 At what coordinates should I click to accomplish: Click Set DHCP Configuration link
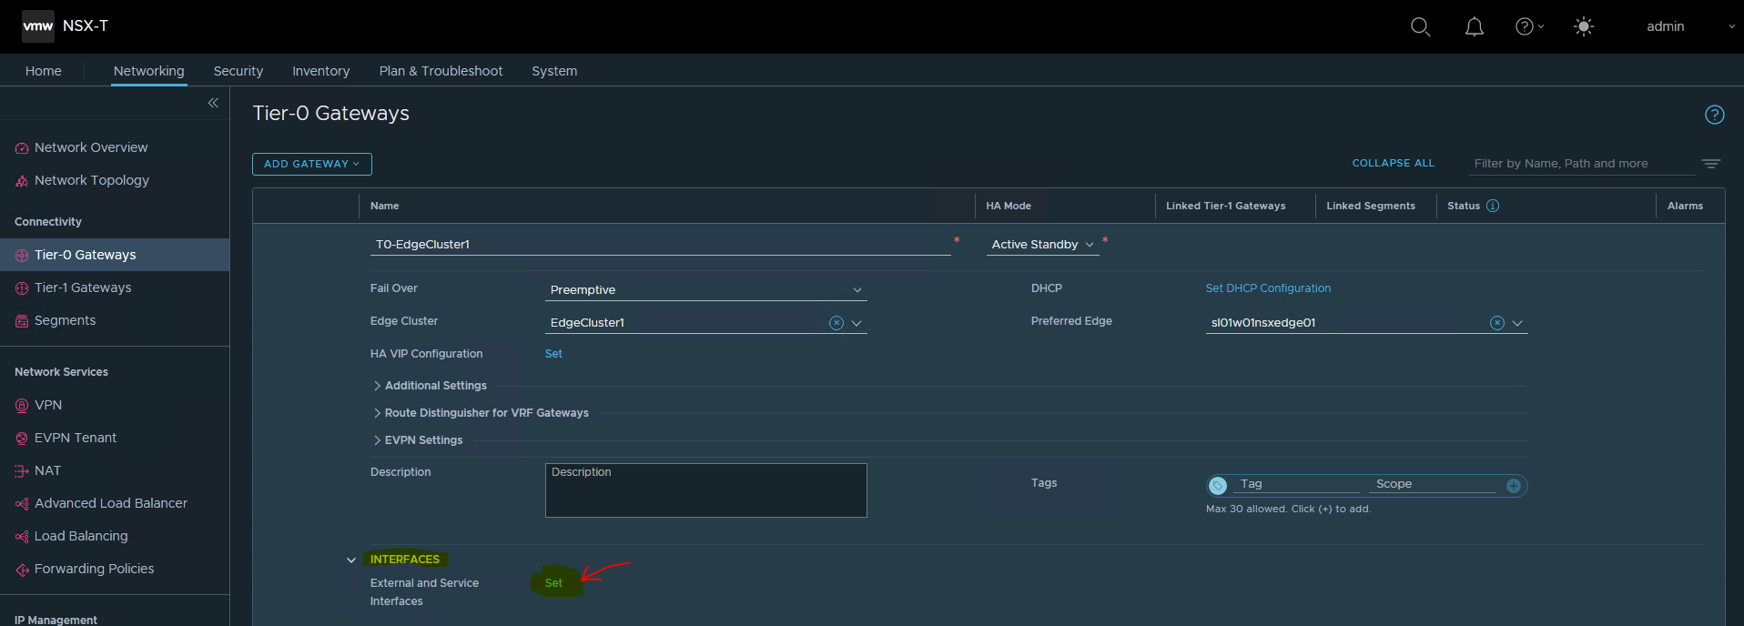coord(1268,288)
